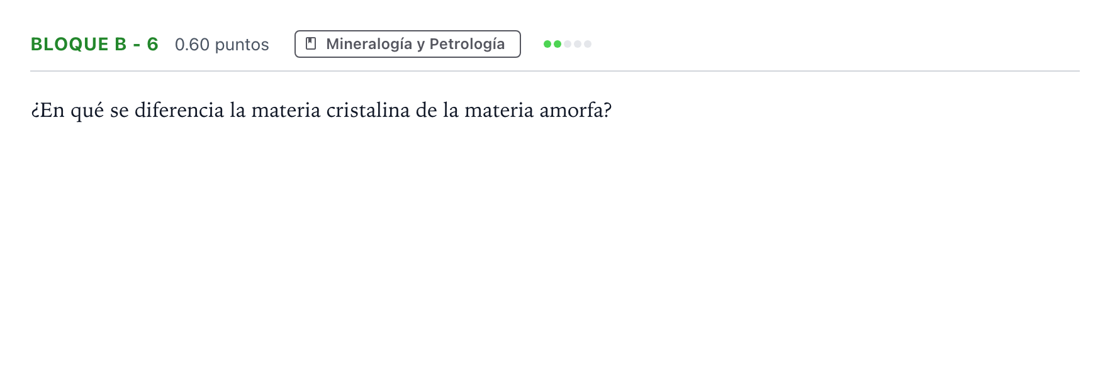Click the 0.60 number value
The height and width of the screenshot is (386, 1110).
tap(192, 45)
